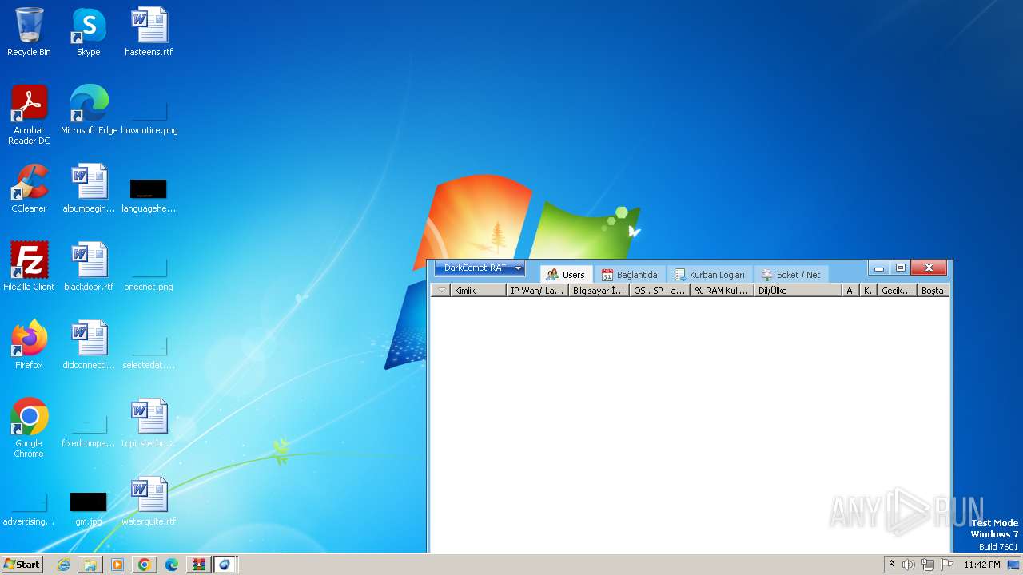Select the albumbegin... document icon
1023x575 pixels.
(89, 188)
